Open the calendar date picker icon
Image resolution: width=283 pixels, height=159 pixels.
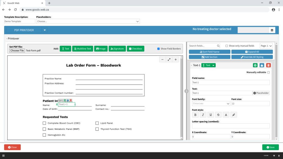coord(272,30)
